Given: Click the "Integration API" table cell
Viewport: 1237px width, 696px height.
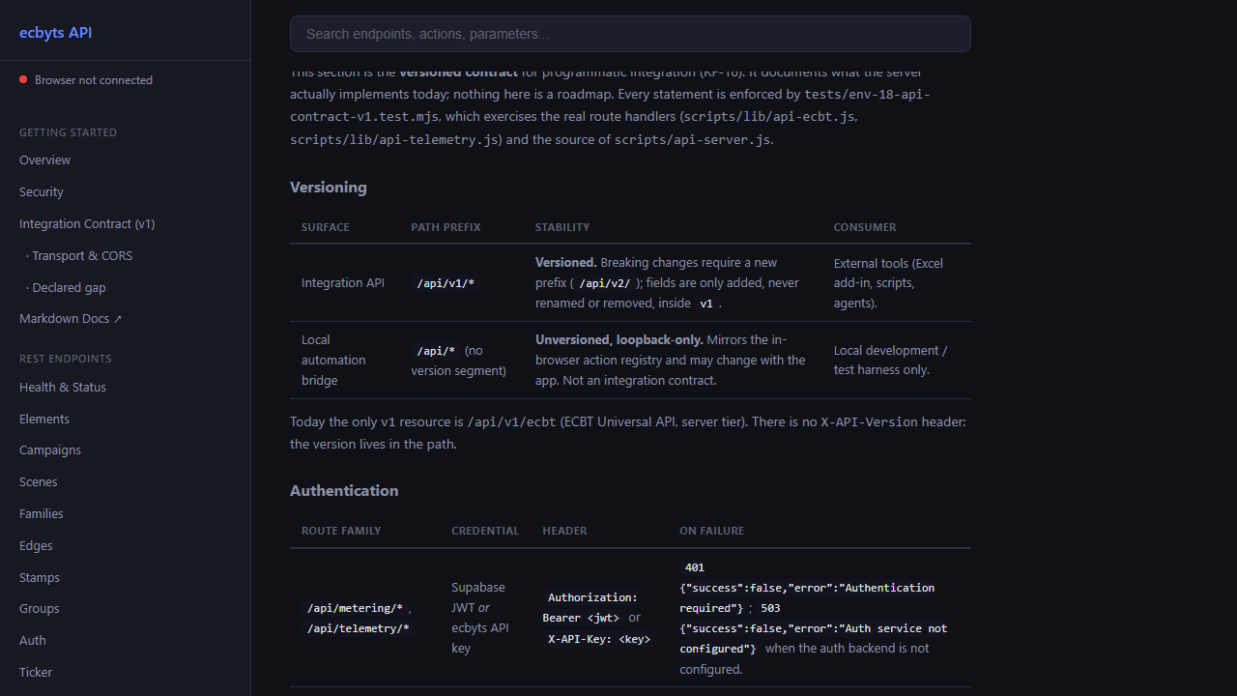Looking at the screenshot, I should pyautogui.click(x=343, y=283).
